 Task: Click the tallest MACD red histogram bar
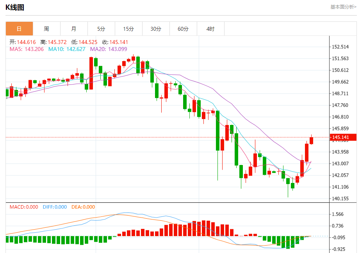[204, 228]
